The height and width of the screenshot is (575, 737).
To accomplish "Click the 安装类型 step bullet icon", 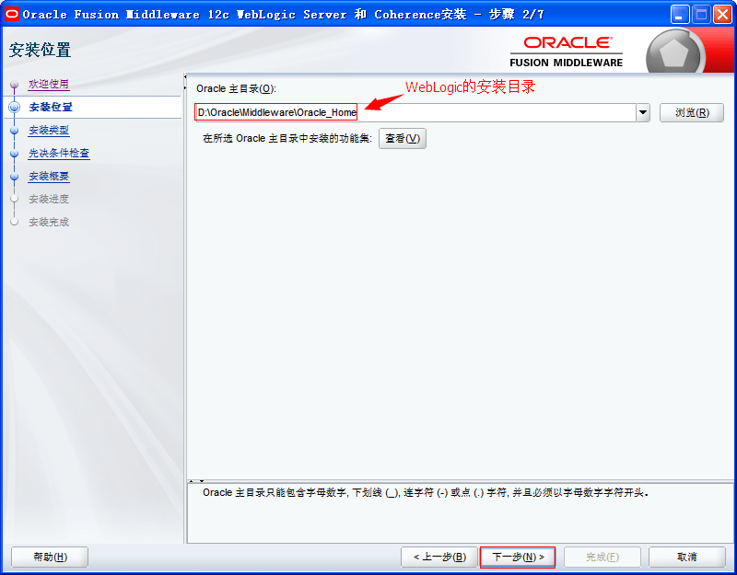I will click(15, 130).
